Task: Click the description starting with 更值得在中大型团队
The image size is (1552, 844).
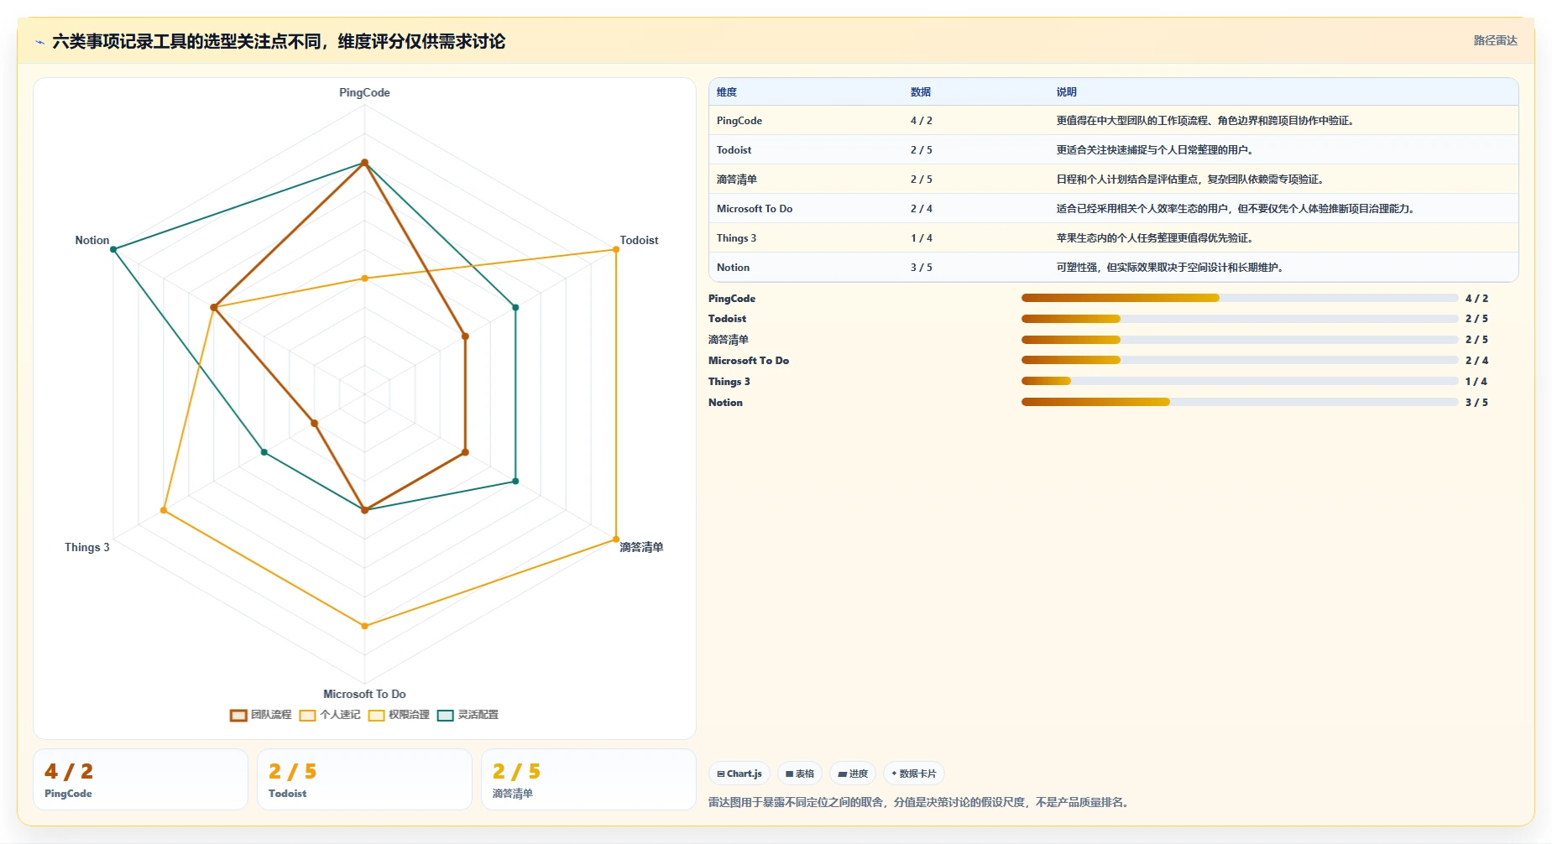Action: pos(1204,121)
